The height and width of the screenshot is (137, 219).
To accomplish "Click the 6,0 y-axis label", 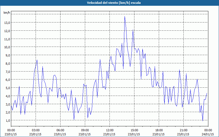I will point(8,80).
